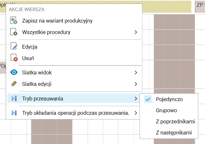Screen dimensions: 205x144
Task: Click icon beside Tryb układania operacji
Action: click(x=14, y=113)
